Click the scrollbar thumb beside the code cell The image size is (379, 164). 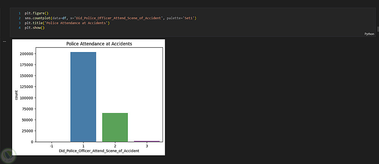click(x=377, y=29)
